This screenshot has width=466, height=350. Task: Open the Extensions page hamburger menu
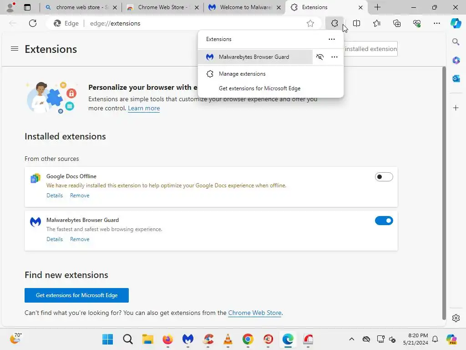click(x=14, y=48)
